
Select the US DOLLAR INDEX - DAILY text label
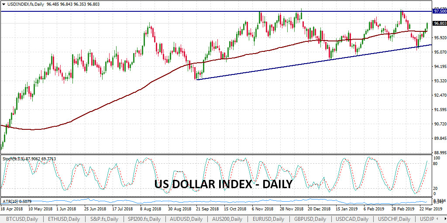click(223, 184)
